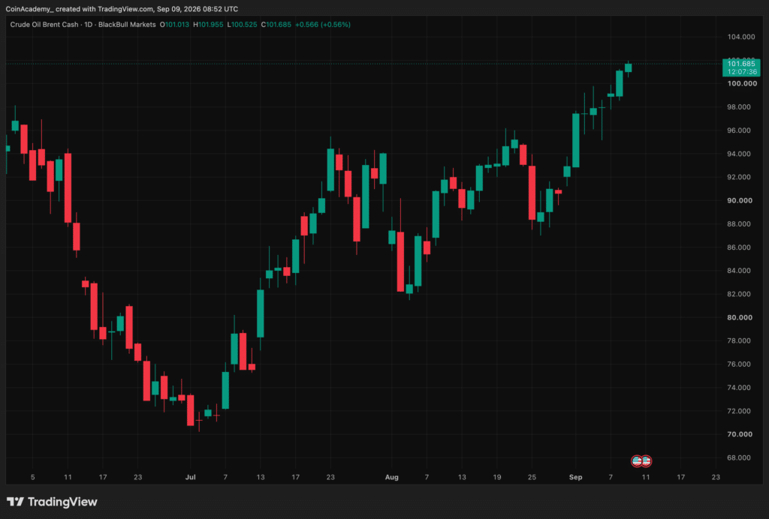Click the latest green candle at chart's end
The width and height of the screenshot is (769, 519).
click(629, 67)
